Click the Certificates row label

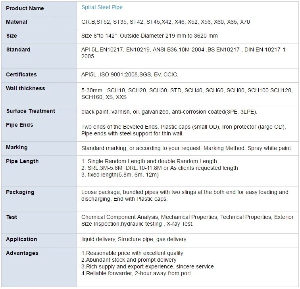point(21,75)
